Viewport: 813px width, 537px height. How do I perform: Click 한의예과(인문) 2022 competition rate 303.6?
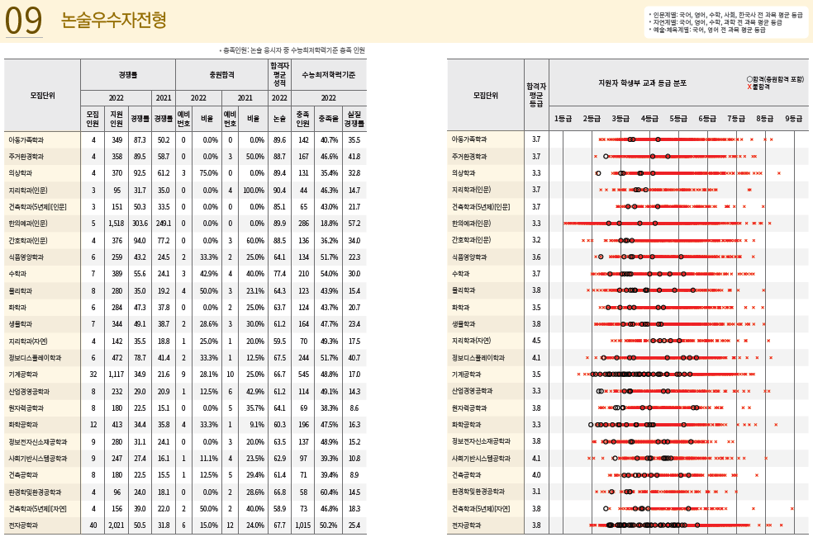pyautogui.click(x=140, y=224)
